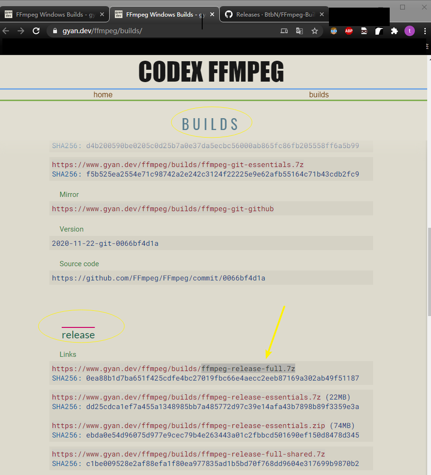Close the browser window

tap(424, 7)
